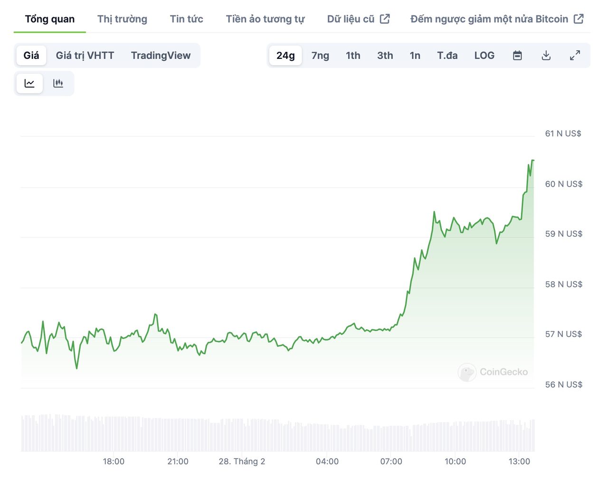The height and width of the screenshot is (479, 608).
Task: Click the 61 N US$ axis label
Action: tap(563, 134)
